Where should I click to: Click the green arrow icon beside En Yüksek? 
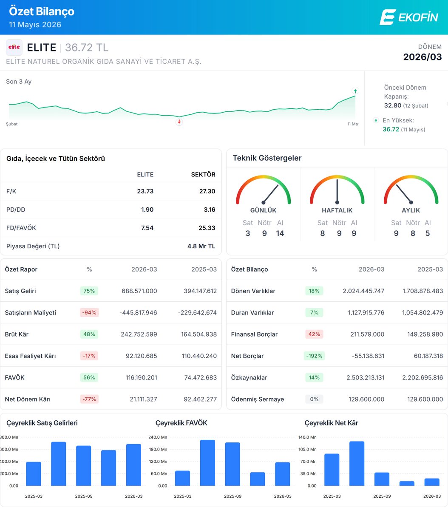coord(376,121)
